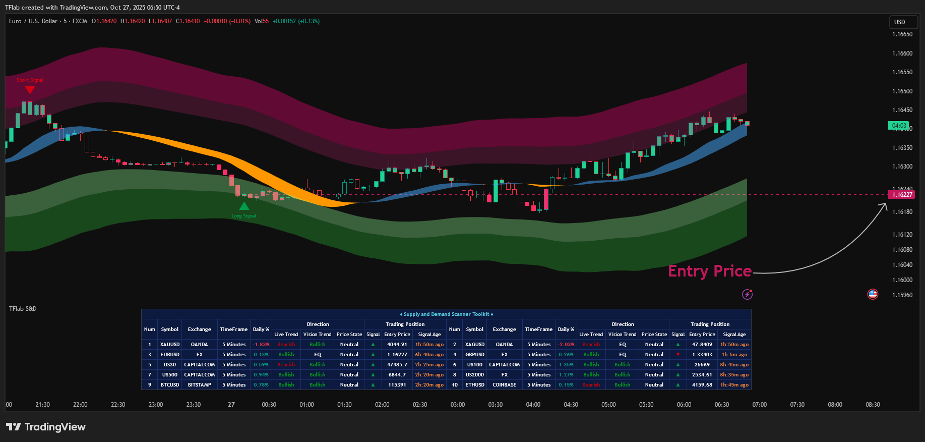Image resolution: width=925 pixels, height=442 pixels.
Task: Select the GBPUSD symbol cell
Action: [475, 355]
